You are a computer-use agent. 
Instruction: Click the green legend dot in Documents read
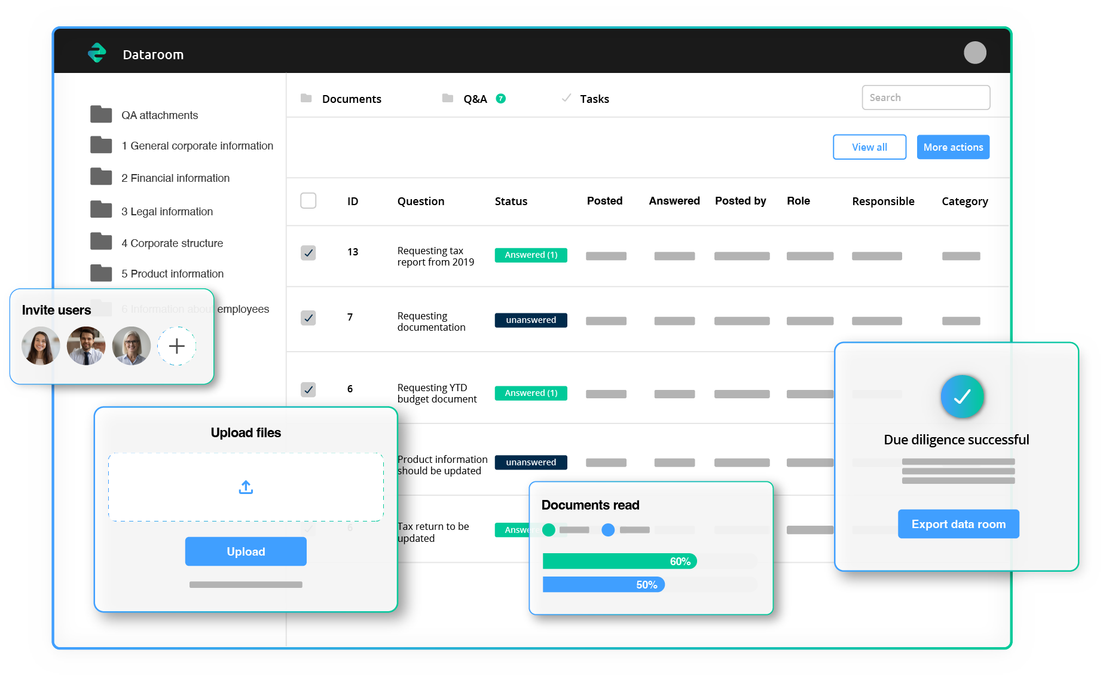click(549, 530)
